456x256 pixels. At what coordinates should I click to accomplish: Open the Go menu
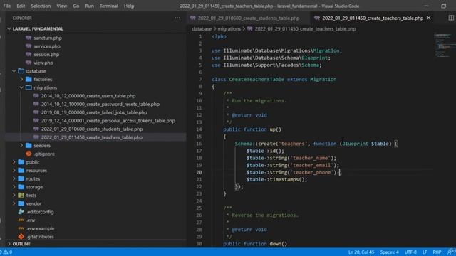coord(76,6)
